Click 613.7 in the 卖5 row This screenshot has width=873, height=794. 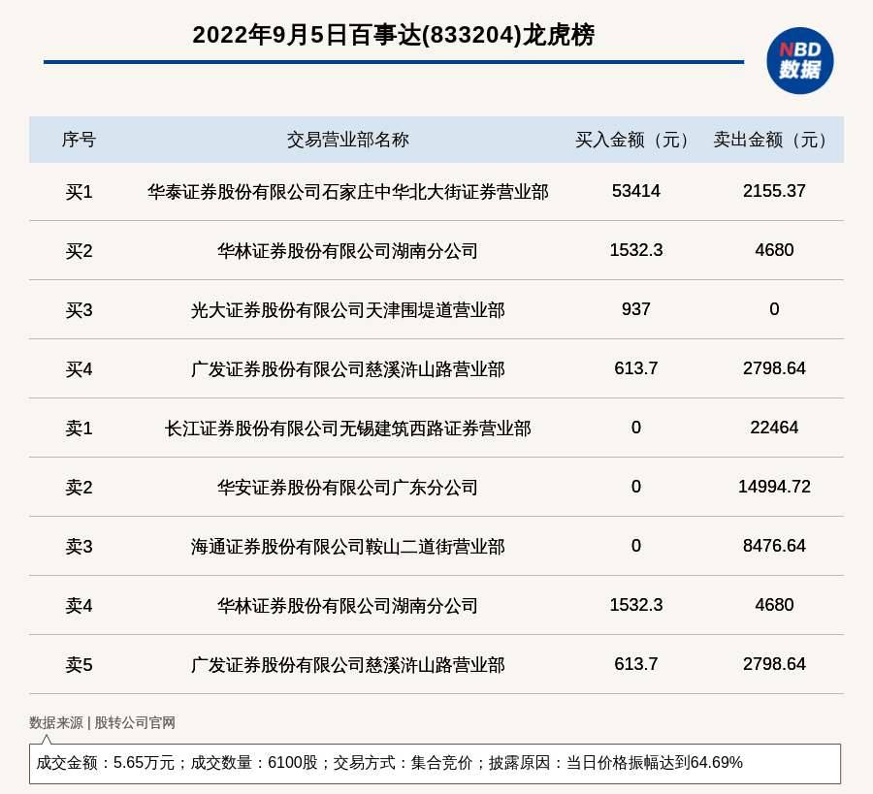pos(635,664)
